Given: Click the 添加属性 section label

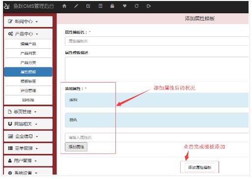Looking at the screenshot, I should click(74, 89).
